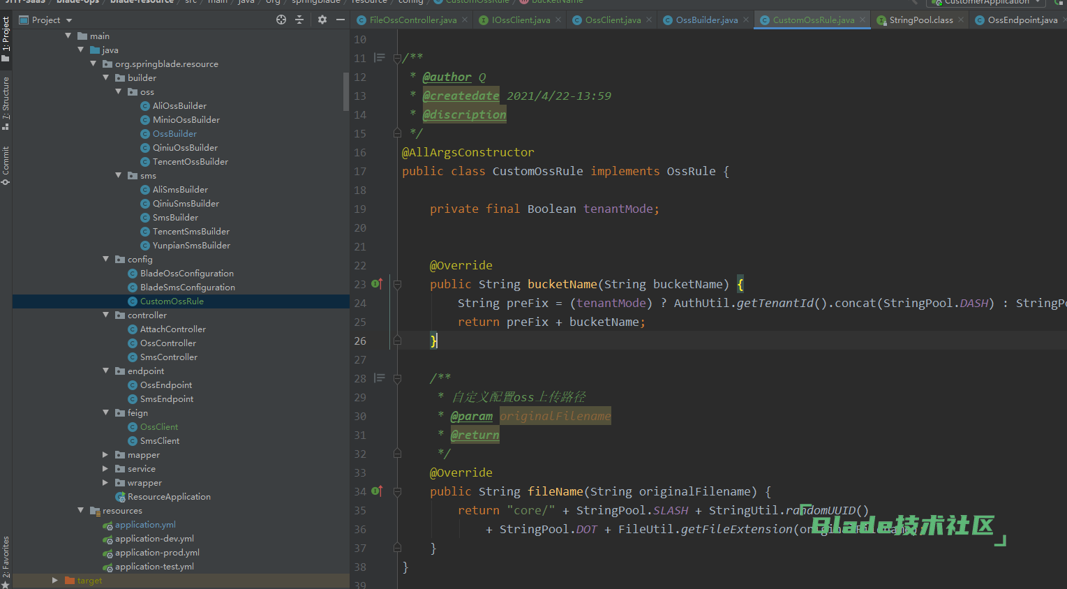Click the config breadcrumb in navigation bar
Image resolution: width=1067 pixels, height=589 pixels.
(x=410, y=2)
